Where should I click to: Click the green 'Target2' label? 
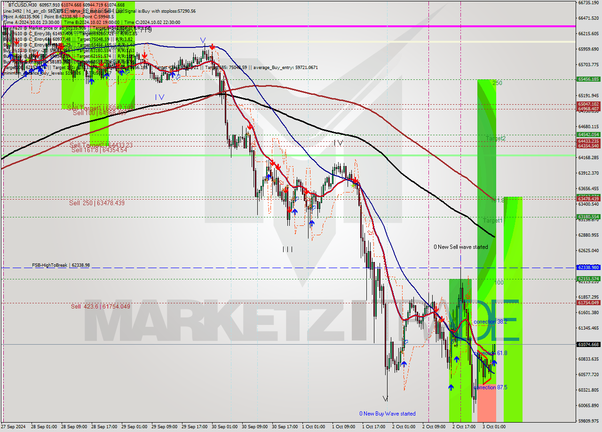click(x=496, y=139)
